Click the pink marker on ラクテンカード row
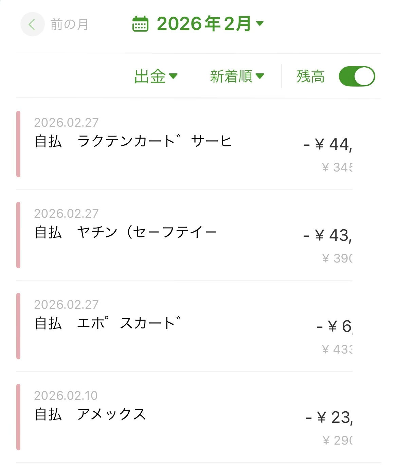This screenshot has height=467, width=397. (18, 144)
